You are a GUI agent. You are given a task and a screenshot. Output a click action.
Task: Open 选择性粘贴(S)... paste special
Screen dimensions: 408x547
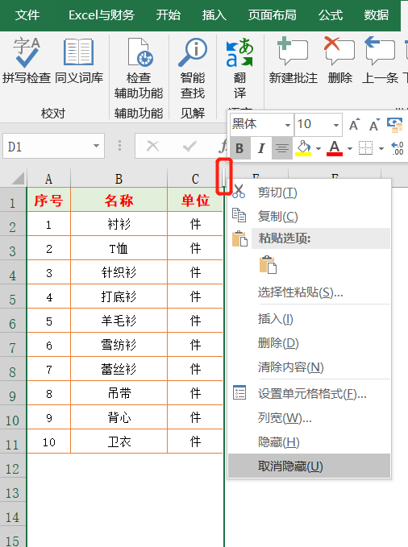309,292
